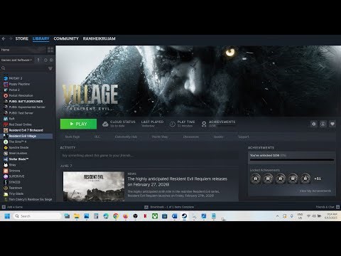Open the Discussions tab
Viewport: 341px width, 256px height.
pyautogui.click(x=191, y=137)
